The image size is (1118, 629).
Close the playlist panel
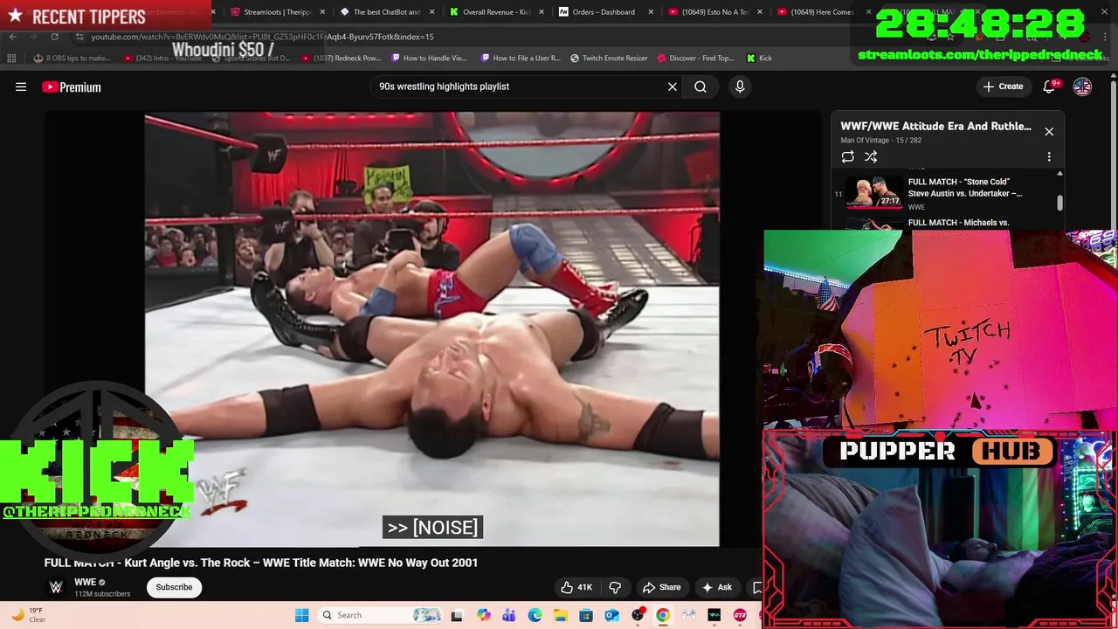point(1049,132)
